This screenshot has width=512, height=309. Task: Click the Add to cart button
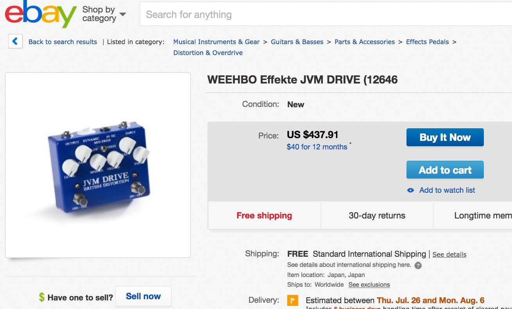[445, 170]
